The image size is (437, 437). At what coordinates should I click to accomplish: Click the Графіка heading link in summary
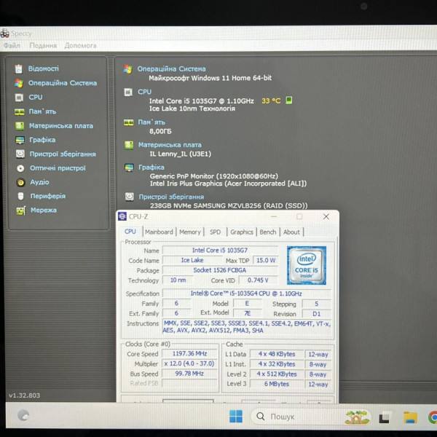(151, 168)
